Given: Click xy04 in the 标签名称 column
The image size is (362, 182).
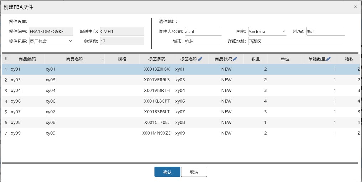Looking at the screenshot, I should tap(180, 90).
